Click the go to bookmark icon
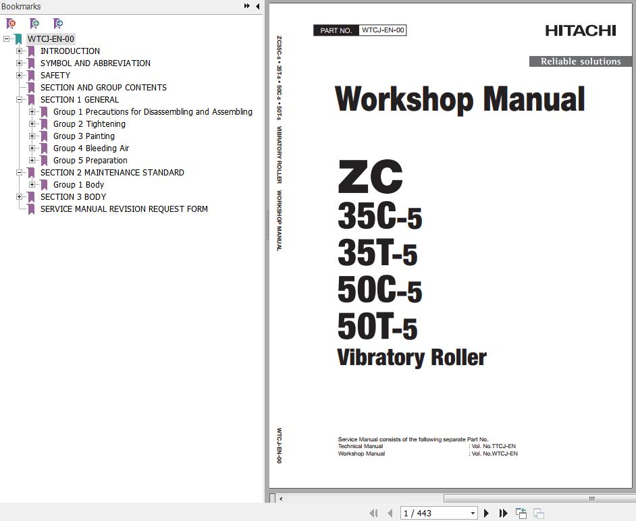The image size is (636, 521). (58, 24)
